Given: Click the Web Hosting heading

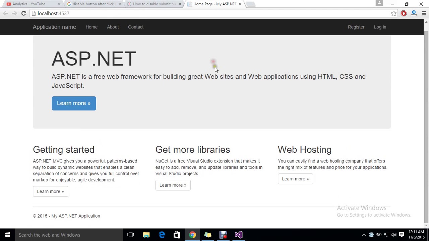Looking at the screenshot, I should (x=305, y=150).
